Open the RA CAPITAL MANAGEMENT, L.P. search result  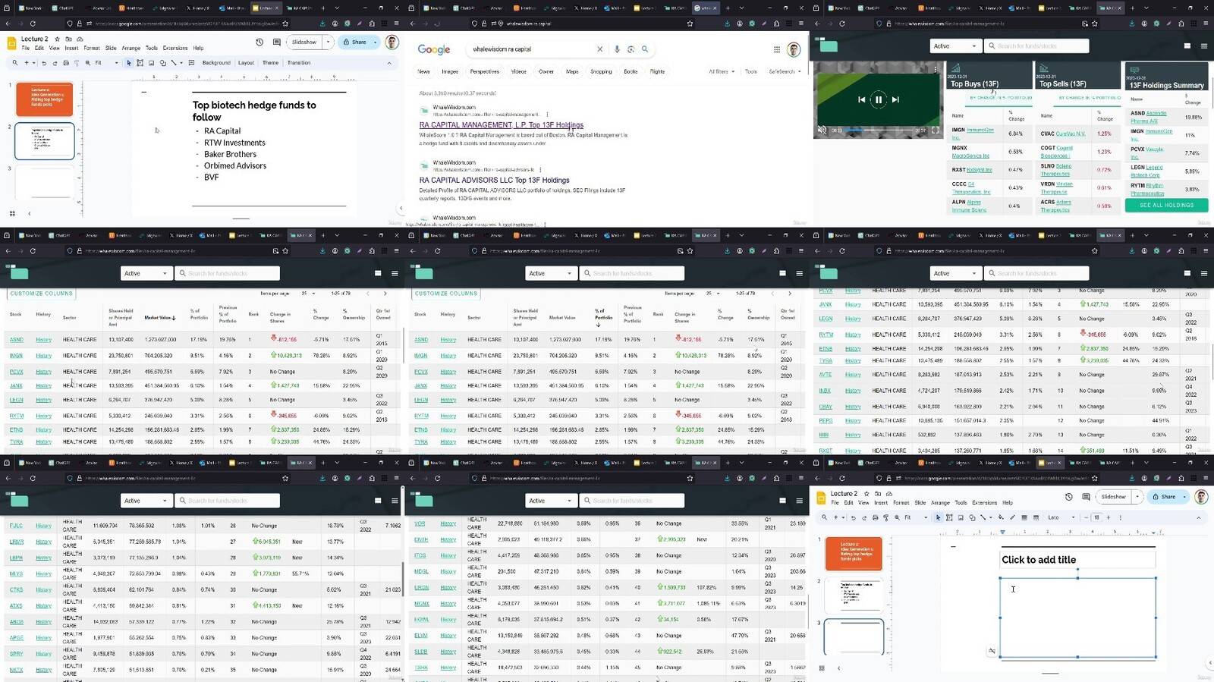tap(502, 125)
